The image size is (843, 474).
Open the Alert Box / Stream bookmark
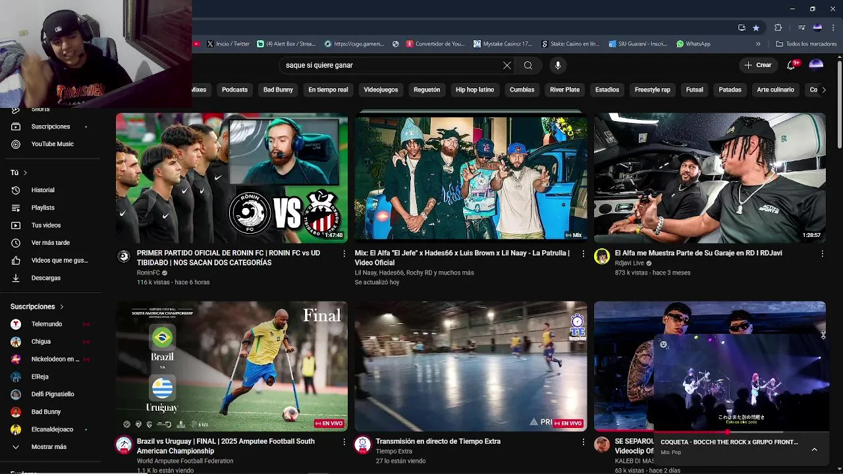pos(286,44)
